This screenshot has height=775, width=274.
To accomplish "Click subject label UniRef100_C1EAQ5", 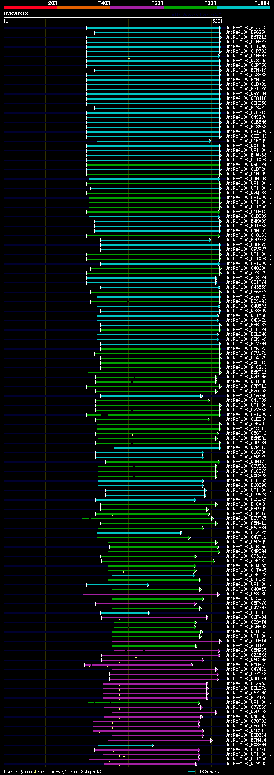I will (246, 141).
